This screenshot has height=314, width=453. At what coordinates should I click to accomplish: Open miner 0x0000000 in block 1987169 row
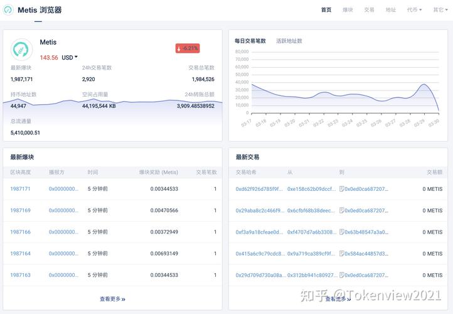[x=63, y=210]
